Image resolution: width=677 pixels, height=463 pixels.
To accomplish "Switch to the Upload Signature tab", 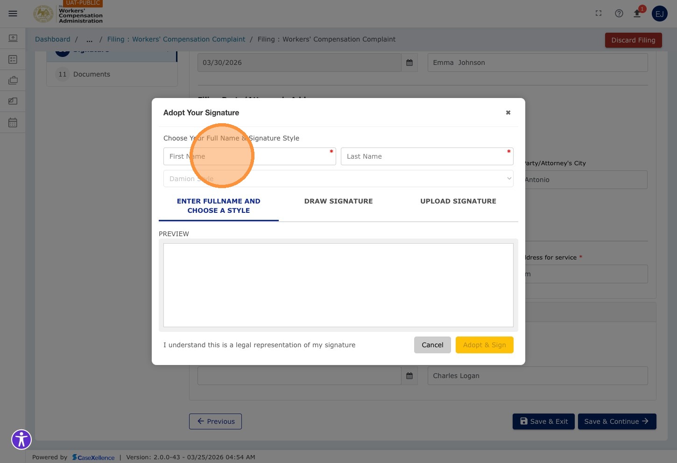I will click(x=458, y=201).
